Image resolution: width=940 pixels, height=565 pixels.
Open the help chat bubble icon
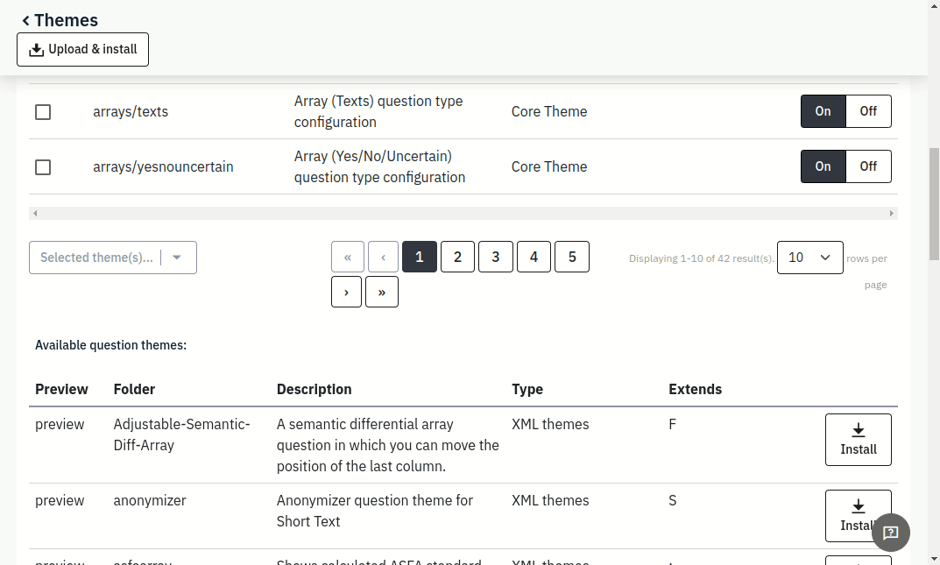pos(891,532)
